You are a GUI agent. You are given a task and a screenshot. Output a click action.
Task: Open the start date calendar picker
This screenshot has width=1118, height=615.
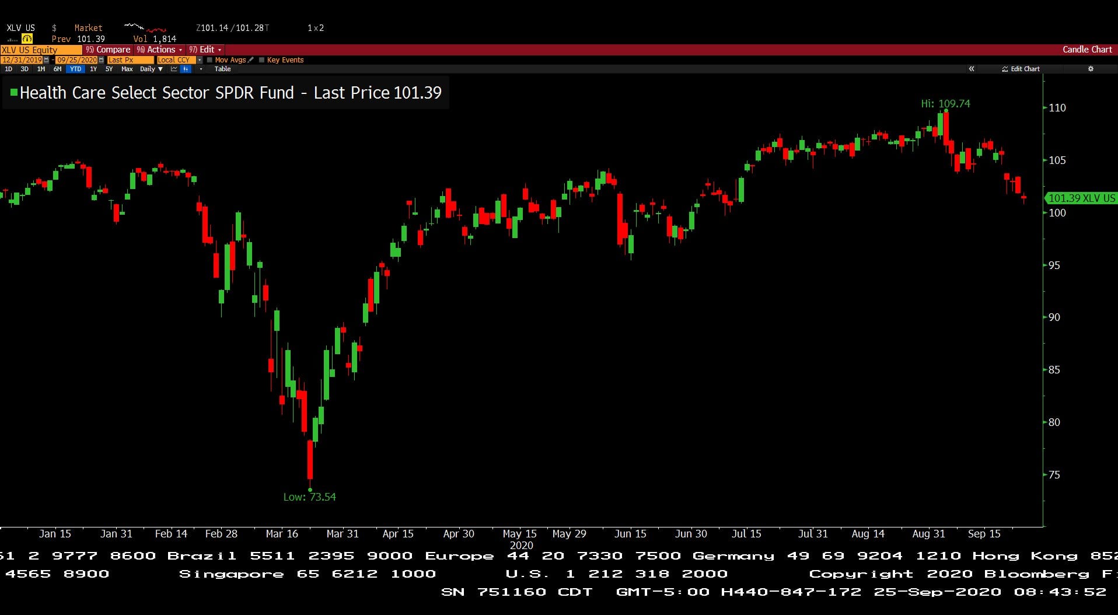46,60
